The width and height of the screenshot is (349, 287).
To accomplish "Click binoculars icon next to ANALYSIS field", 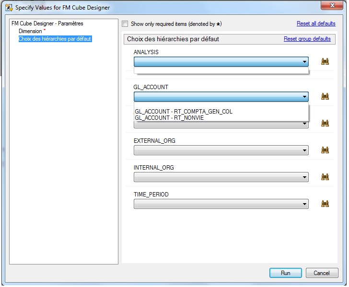I will 325,61.
